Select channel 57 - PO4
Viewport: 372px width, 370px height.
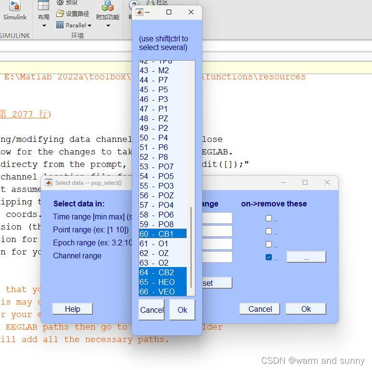pyautogui.click(x=163, y=205)
